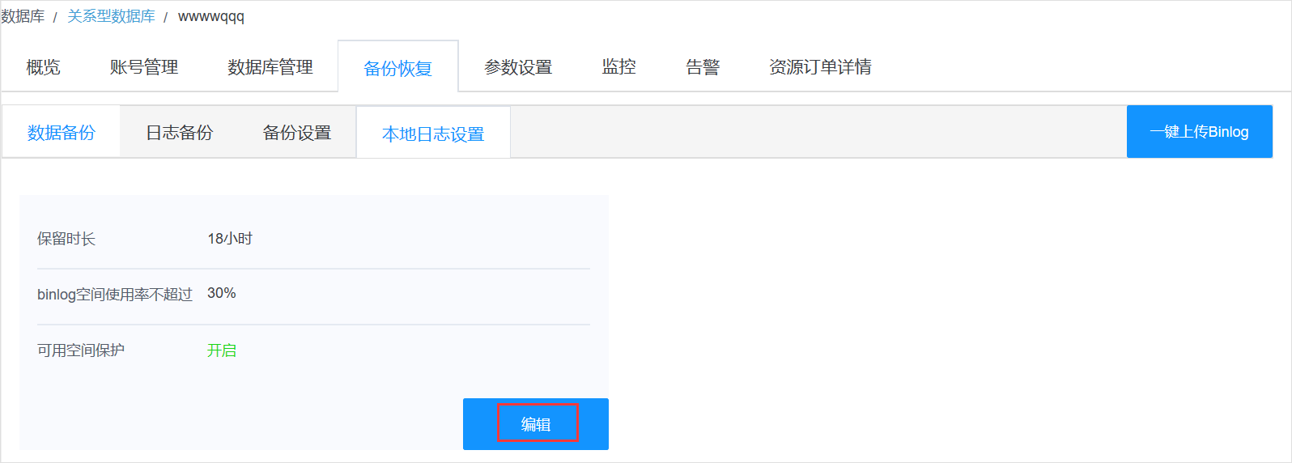Select the 本地日志设置 sub-tab
Viewport: 1292px width, 463px height.
point(433,134)
